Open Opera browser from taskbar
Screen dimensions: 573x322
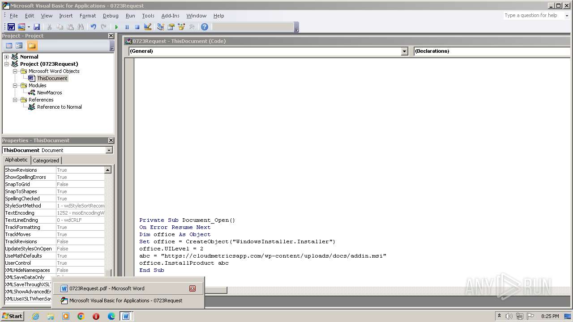pos(96,316)
